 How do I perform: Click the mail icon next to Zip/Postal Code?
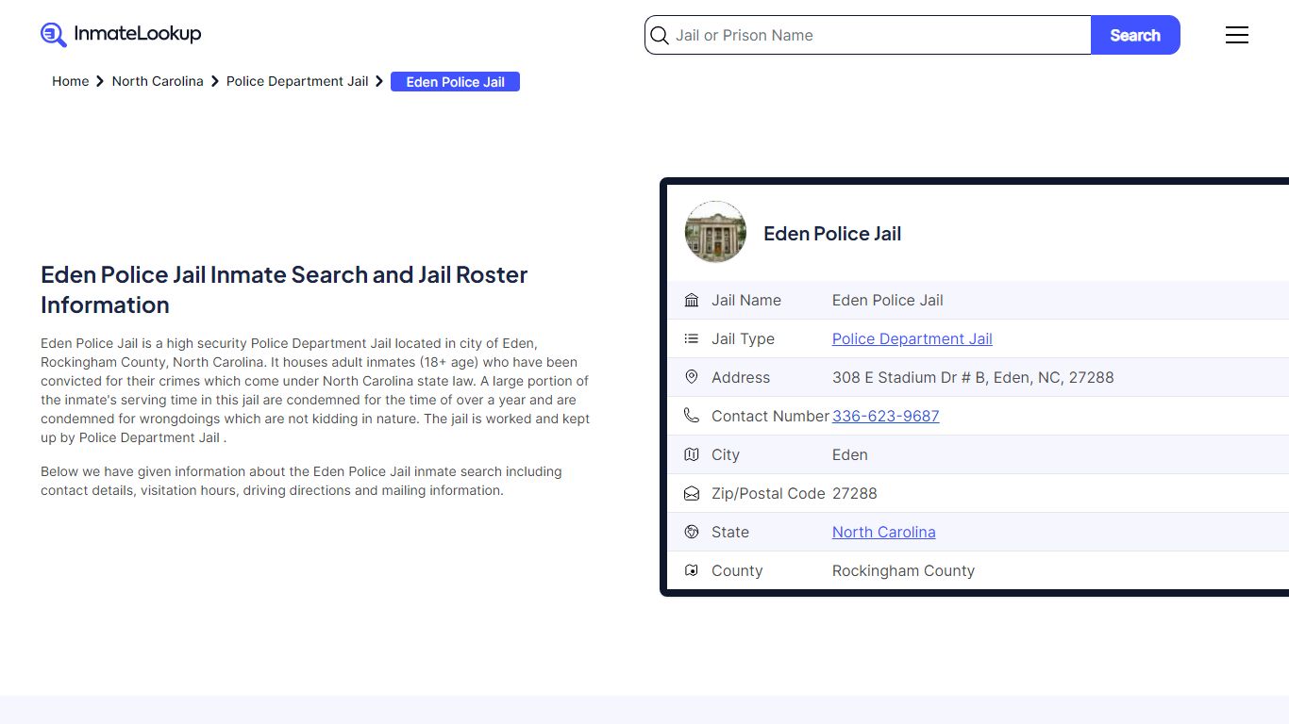[692, 493]
